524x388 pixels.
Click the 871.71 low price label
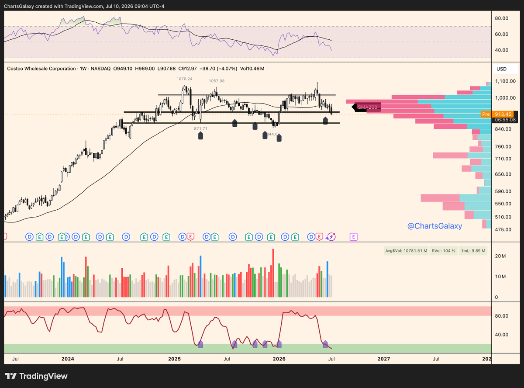201,128
